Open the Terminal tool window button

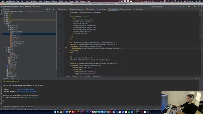[29, 107]
